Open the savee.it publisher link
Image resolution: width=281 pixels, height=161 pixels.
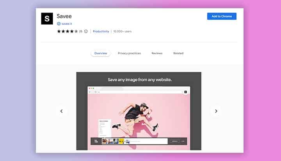[67, 24]
